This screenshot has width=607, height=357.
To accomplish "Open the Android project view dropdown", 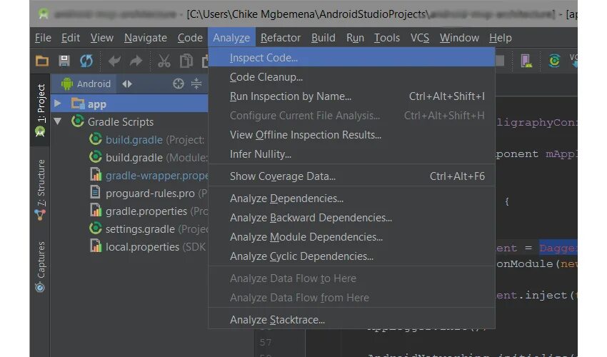I will point(127,84).
